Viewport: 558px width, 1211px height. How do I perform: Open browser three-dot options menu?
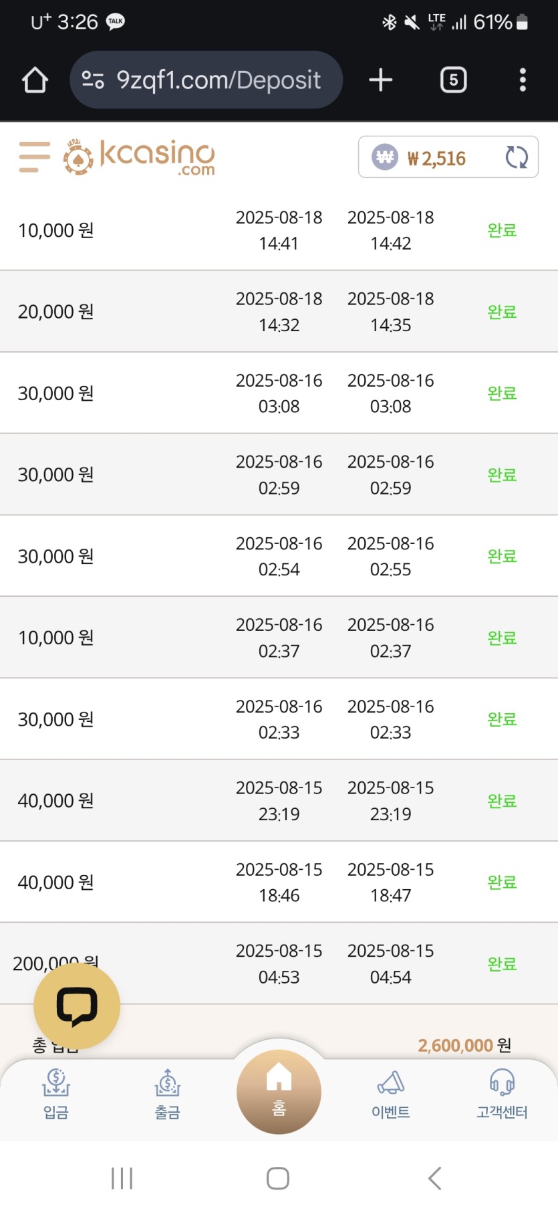pos(523,80)
